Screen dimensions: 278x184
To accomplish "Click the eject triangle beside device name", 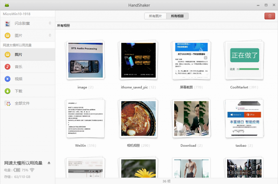I will pyautogui.click(x=49, y=163).
